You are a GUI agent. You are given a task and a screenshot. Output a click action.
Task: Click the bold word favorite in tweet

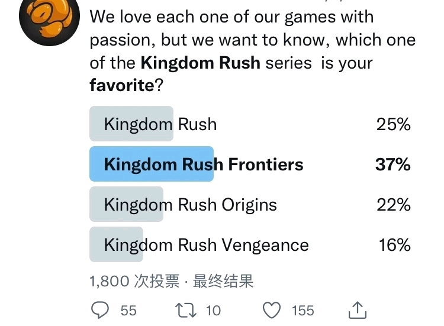tap(122, 85)
